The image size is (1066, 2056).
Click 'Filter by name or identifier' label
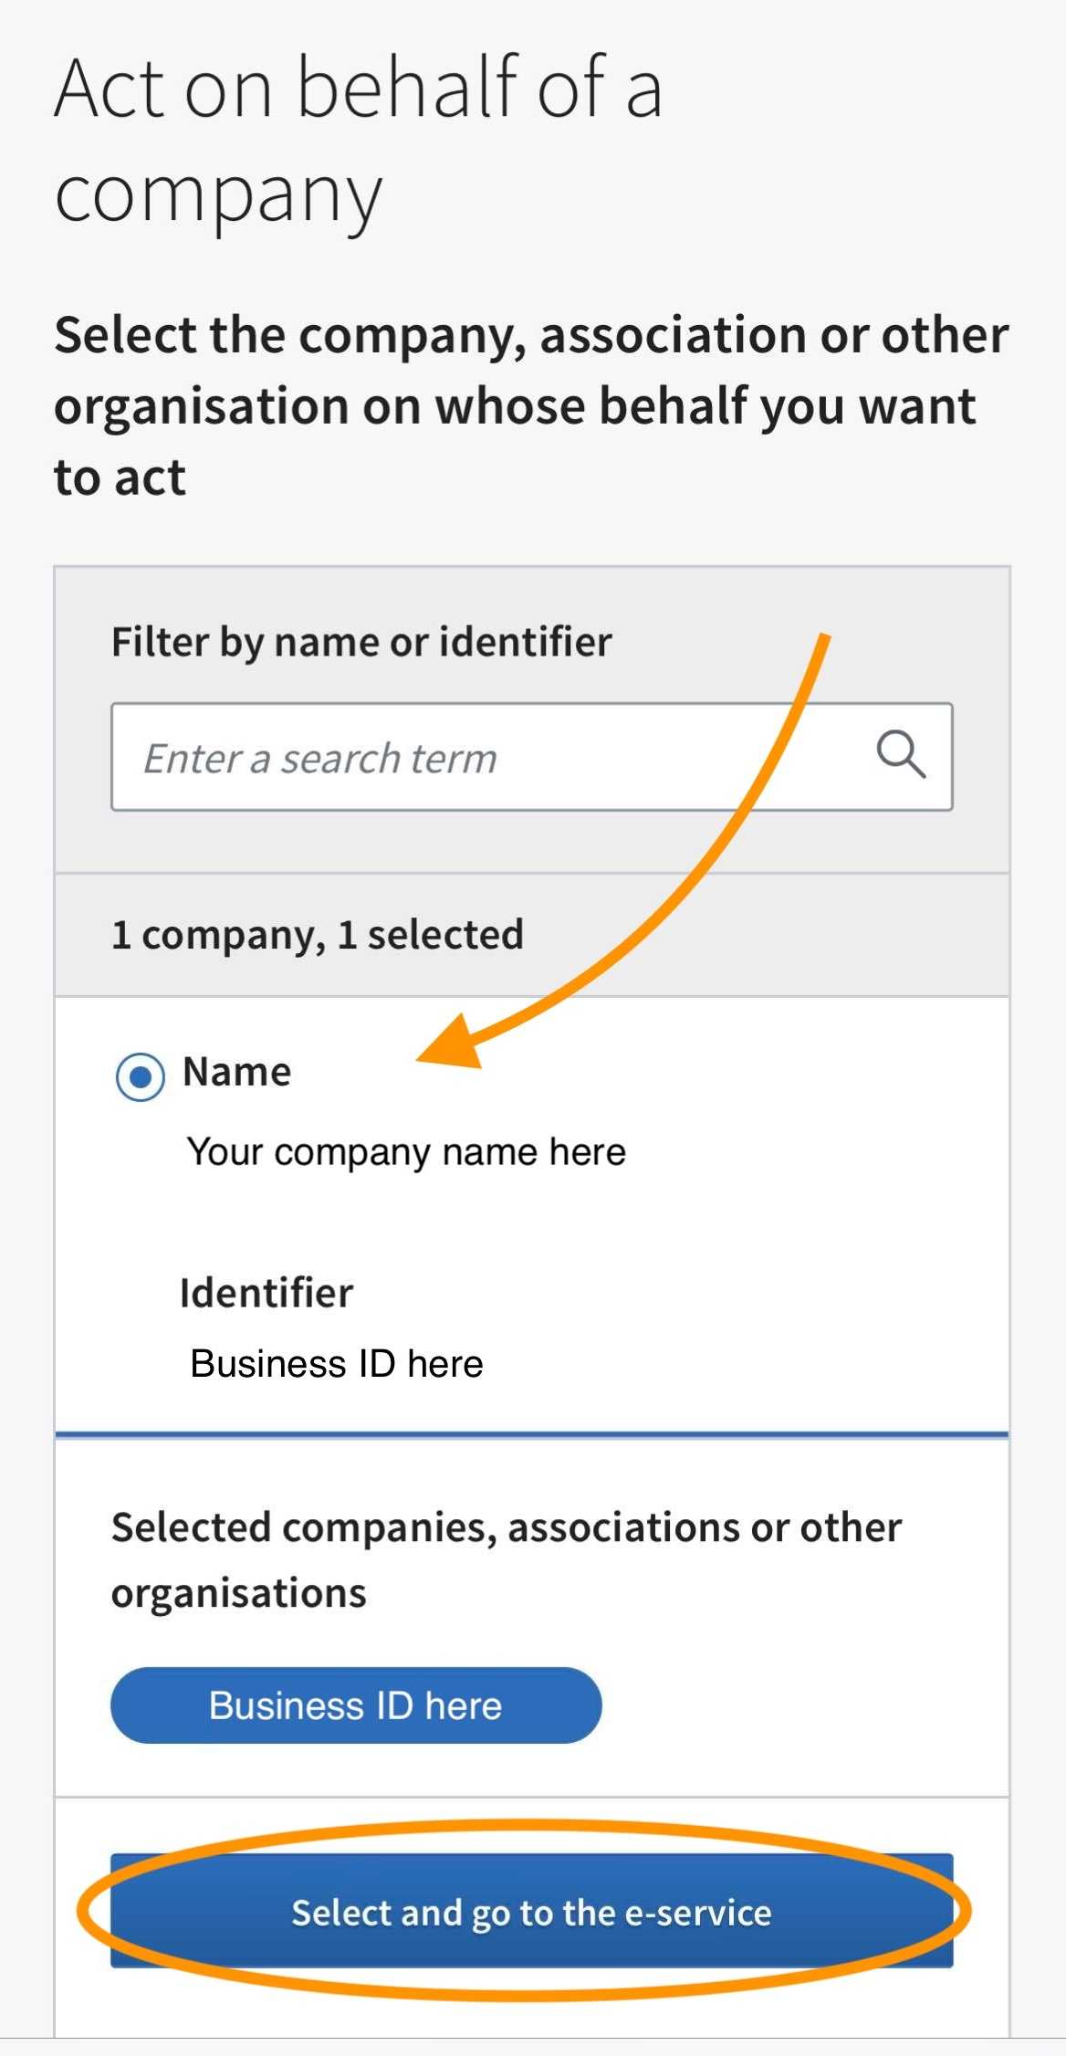[361, 643]
